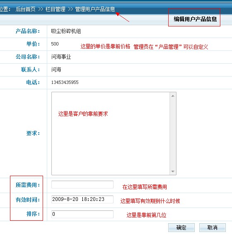This screenshot has height=234, width=232.
Task: Click the 取消 button
Action: point(213,227)
